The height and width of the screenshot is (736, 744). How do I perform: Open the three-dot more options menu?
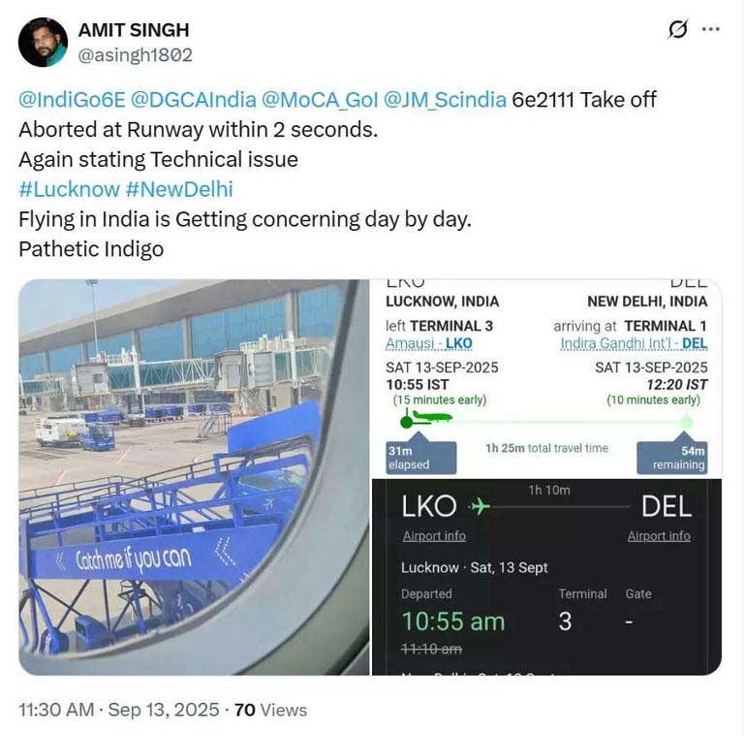pyautogui.click(x=710, y=29)
